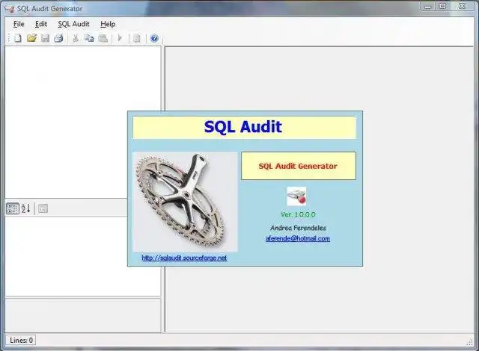Click the toolbar grip handle

pos(9,38)
